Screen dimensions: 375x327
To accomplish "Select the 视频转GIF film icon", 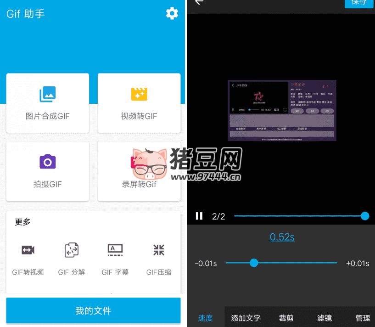I will coord(139,94).
